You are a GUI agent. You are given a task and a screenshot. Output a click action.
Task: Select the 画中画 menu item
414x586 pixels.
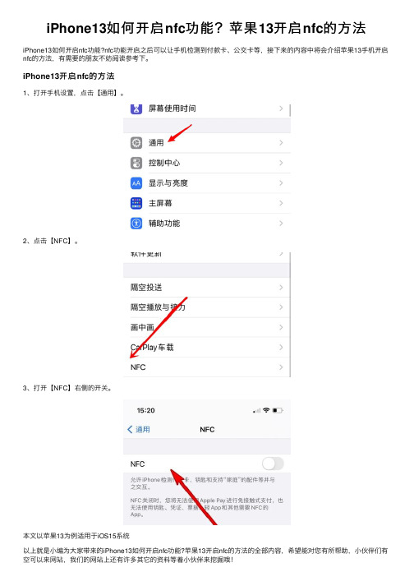(207, 327)
